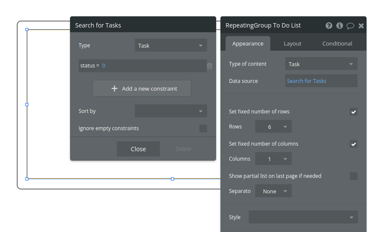
Task: Click the plus icon to add a constraint
Action: [x=114, y=89]
